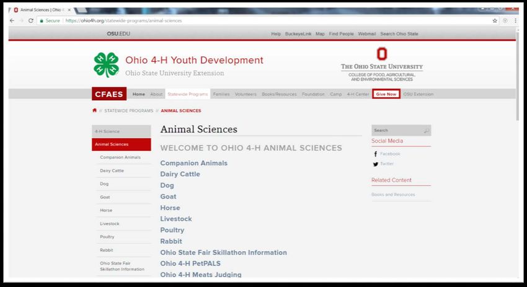This screenshot has height=287, width=527.
Task: Open Ohio State Fair Skillathon Information link
Action: [x=223, y=252]
